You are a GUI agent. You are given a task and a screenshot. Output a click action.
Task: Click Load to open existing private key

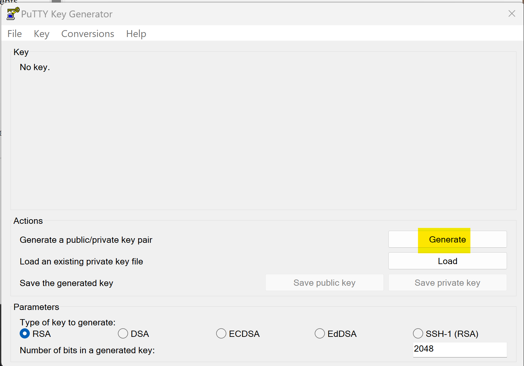(447, 261)
